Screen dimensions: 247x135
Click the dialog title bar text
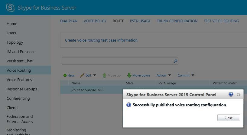pyautogui.click(x=171, y=95)
